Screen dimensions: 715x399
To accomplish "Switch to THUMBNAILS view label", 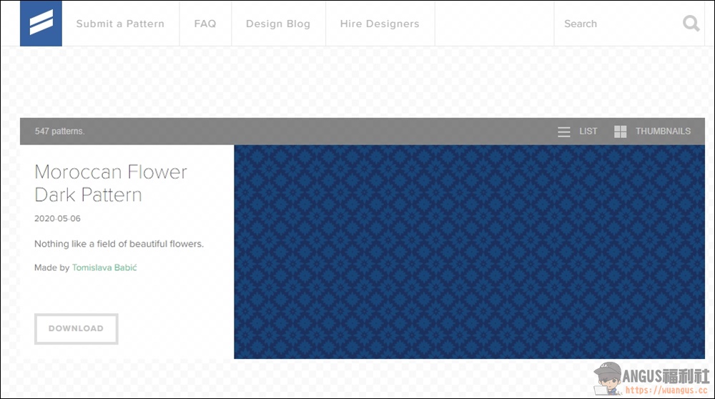I will pyautogui.click(x=663, y=132).
